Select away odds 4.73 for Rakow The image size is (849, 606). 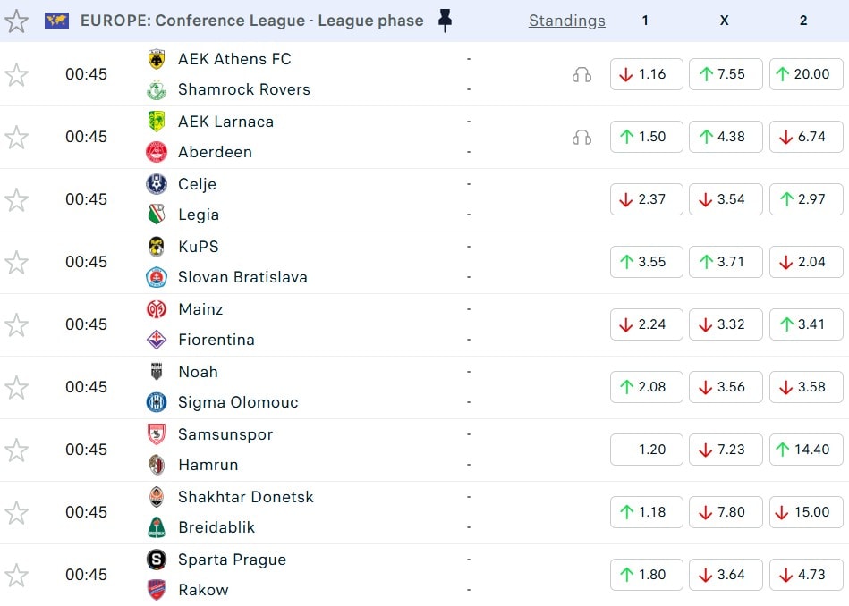pos(805,575)
